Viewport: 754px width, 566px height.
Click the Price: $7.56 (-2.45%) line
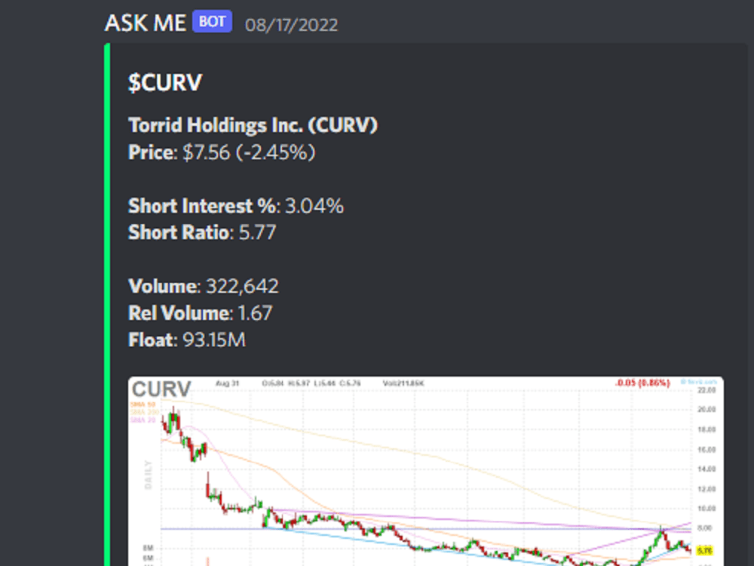222,152
